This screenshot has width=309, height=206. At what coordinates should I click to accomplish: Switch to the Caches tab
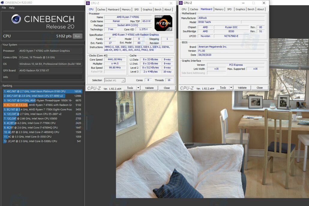101,9
